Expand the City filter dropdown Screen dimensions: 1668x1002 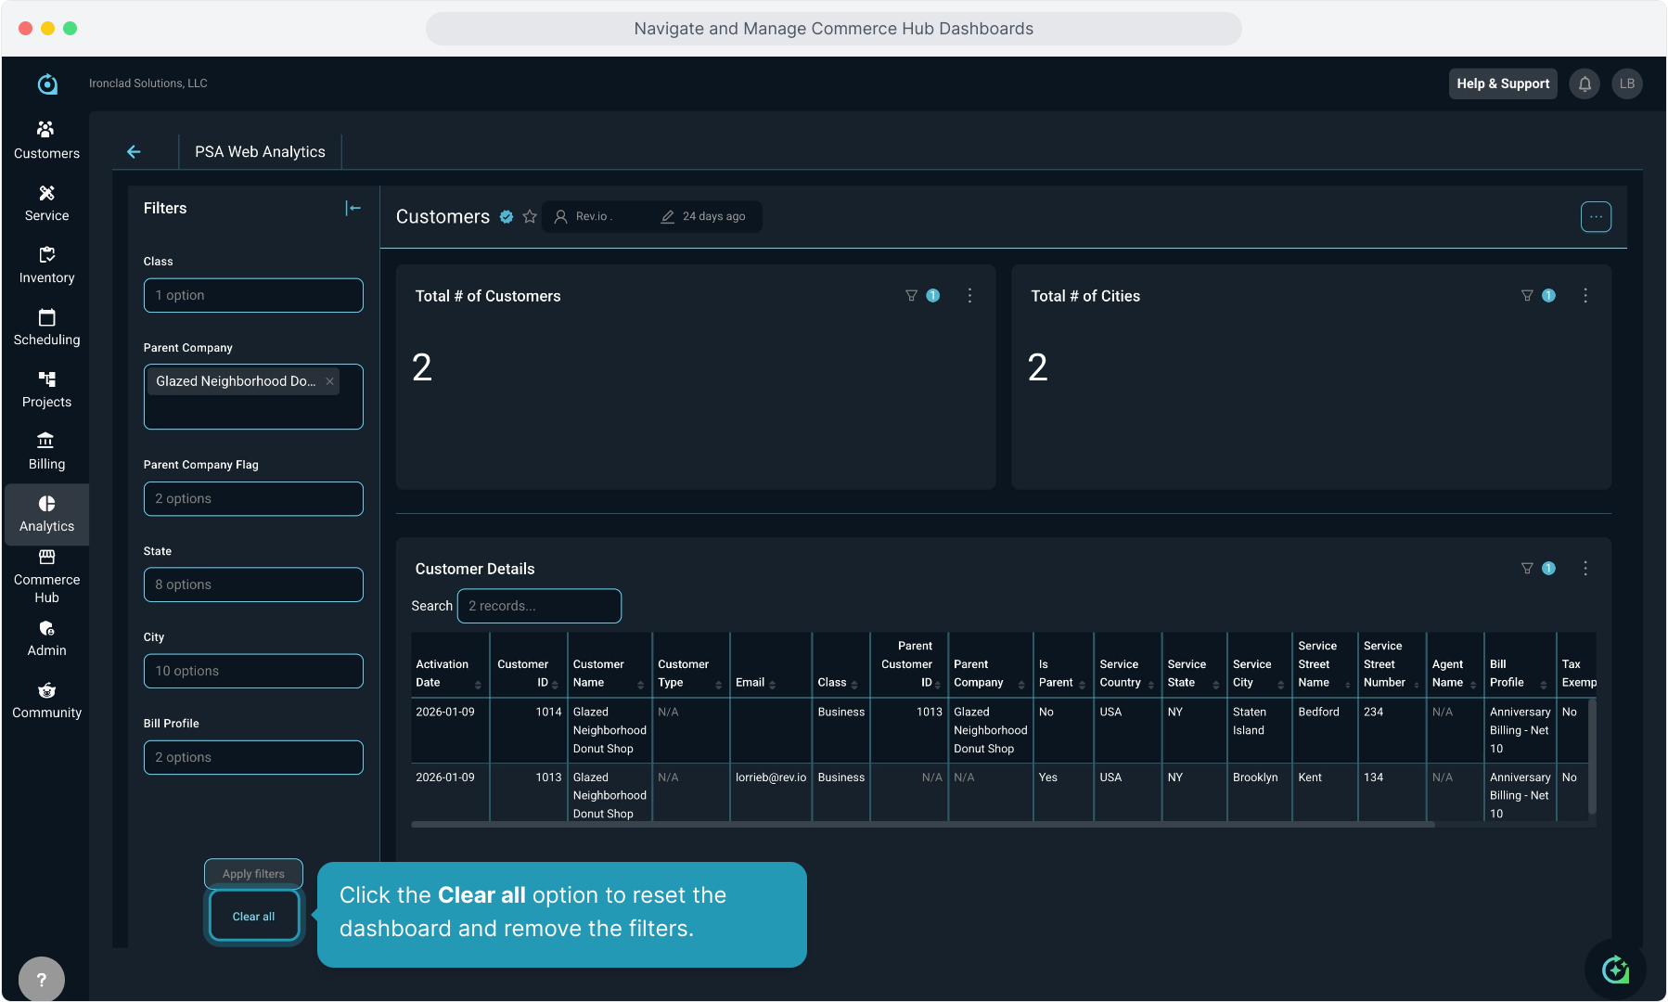[x=253, y=671]
